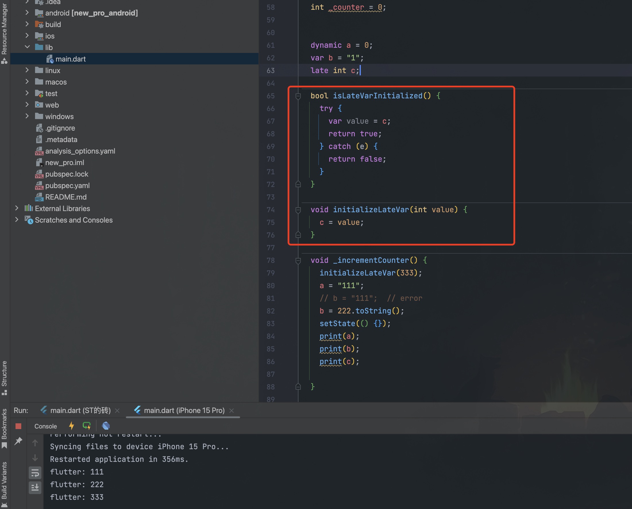
Task: Expand Scratches and Consoles node
Action: (x=17, y=220)
